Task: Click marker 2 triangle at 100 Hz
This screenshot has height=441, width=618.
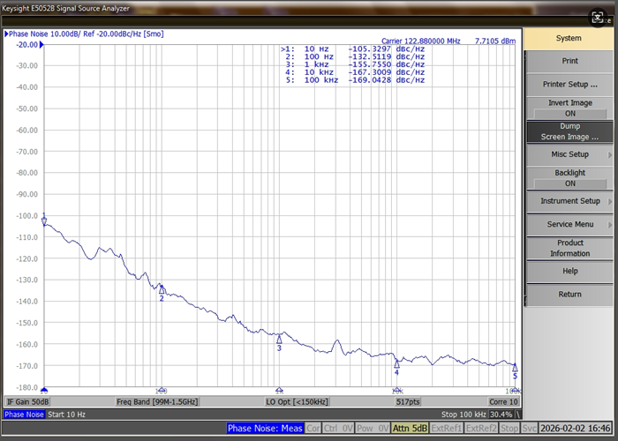Action: tap(162, 289)
